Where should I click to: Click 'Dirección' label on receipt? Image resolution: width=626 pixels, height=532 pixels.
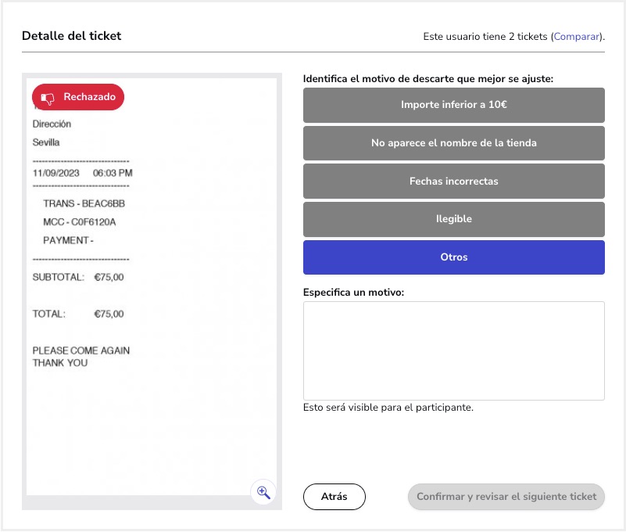[52, 124]
